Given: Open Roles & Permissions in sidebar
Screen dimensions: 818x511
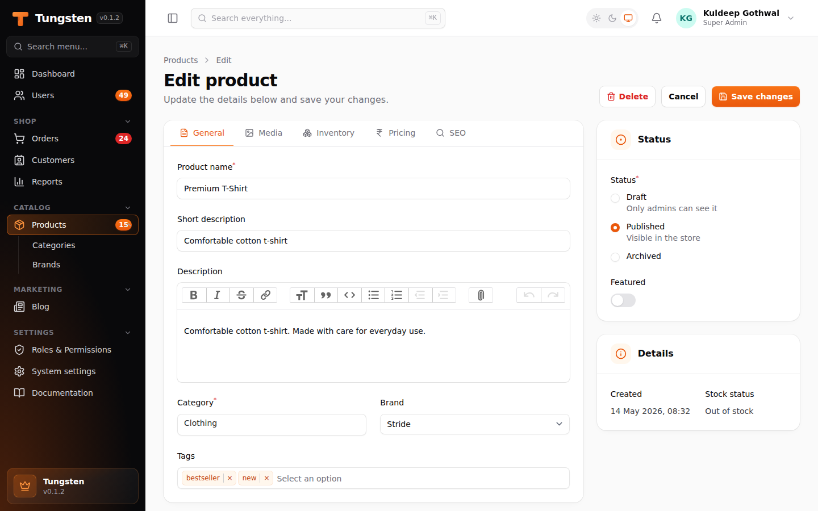Looking at the screenshot, I should pyautogui.click(x=73, y=350).
